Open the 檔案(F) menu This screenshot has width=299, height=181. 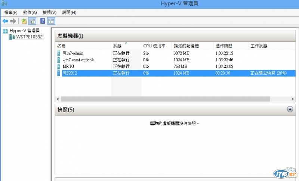11,13
